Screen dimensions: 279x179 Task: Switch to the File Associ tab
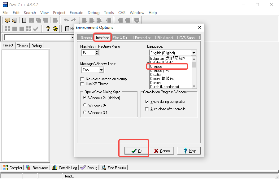click(x=166, y=38)
